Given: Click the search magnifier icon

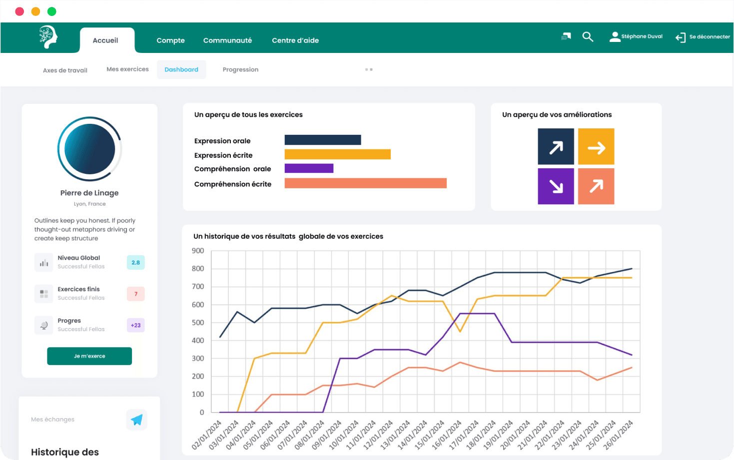Looking at the screenshot, I should pos(588,36).
